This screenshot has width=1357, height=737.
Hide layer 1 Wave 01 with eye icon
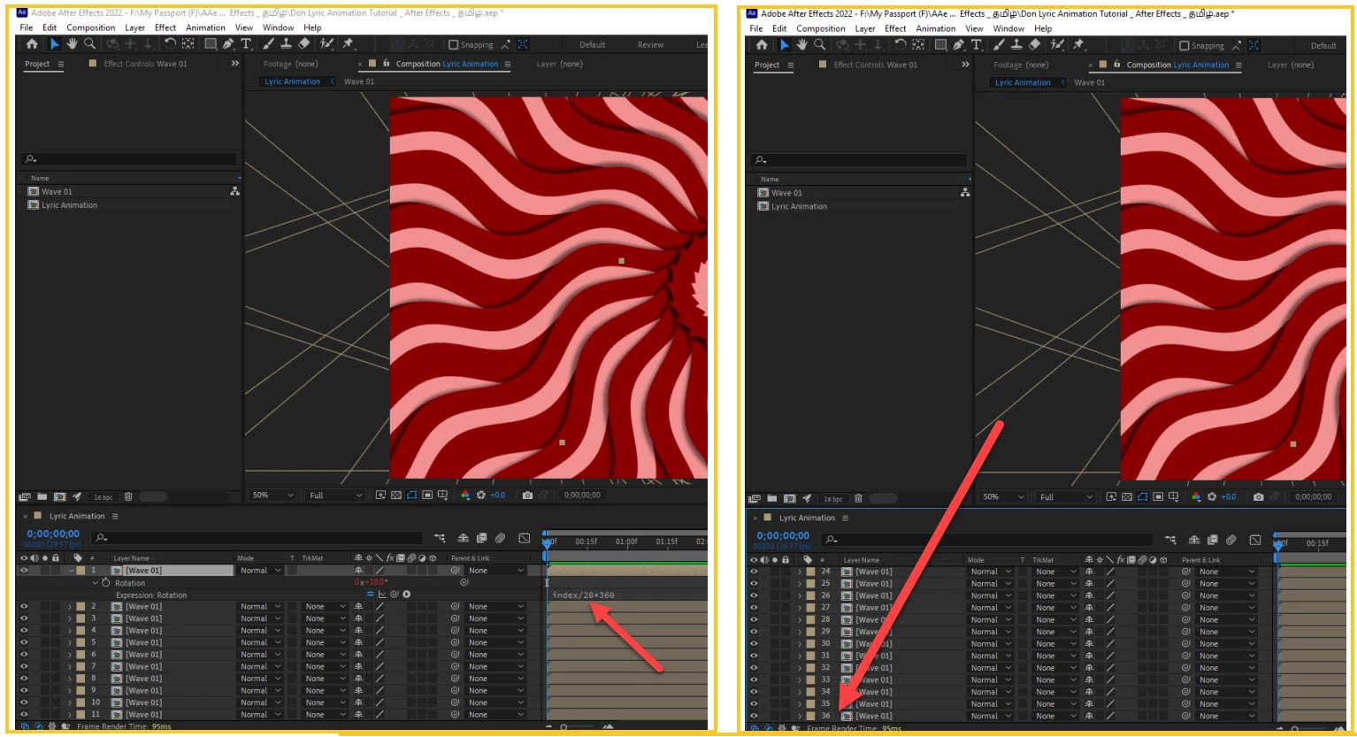pyautogui.click(x=24, y=571)
